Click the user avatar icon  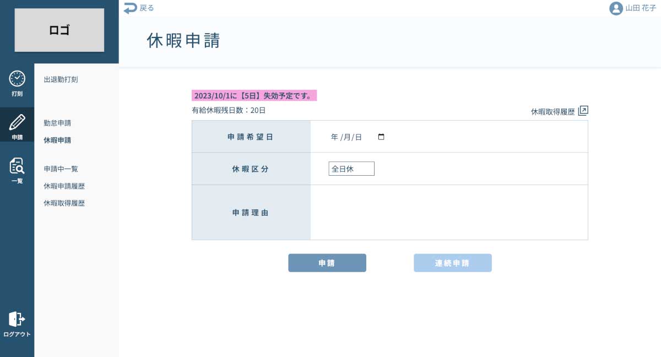pos(616,8)
